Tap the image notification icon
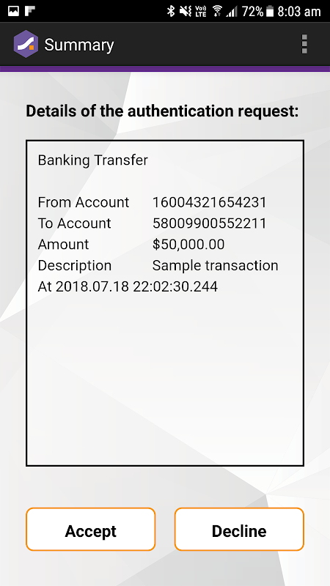This screenshot has height=586, width=330. coord(13,11)
